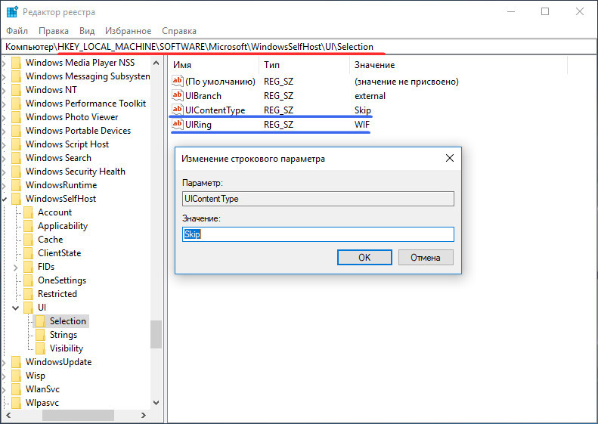Select the Windows Portable Devices key
Viewport: 598px width, 424px height.
pyautogui.click(x=78, y=131)
